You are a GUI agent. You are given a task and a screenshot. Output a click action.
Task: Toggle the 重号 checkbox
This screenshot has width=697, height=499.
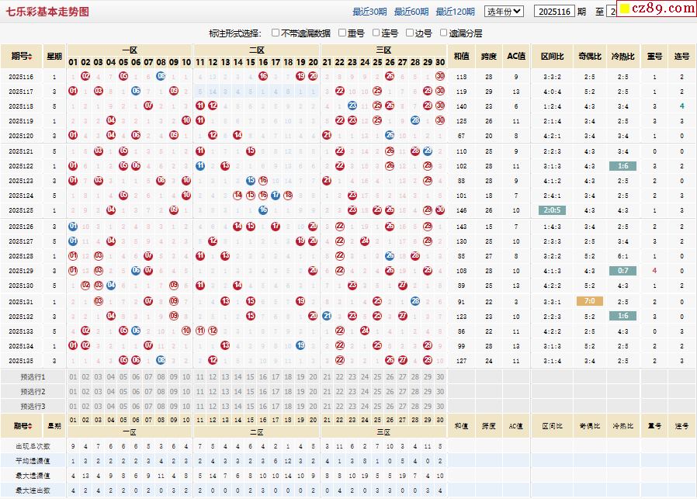click(x=342, y=33)
